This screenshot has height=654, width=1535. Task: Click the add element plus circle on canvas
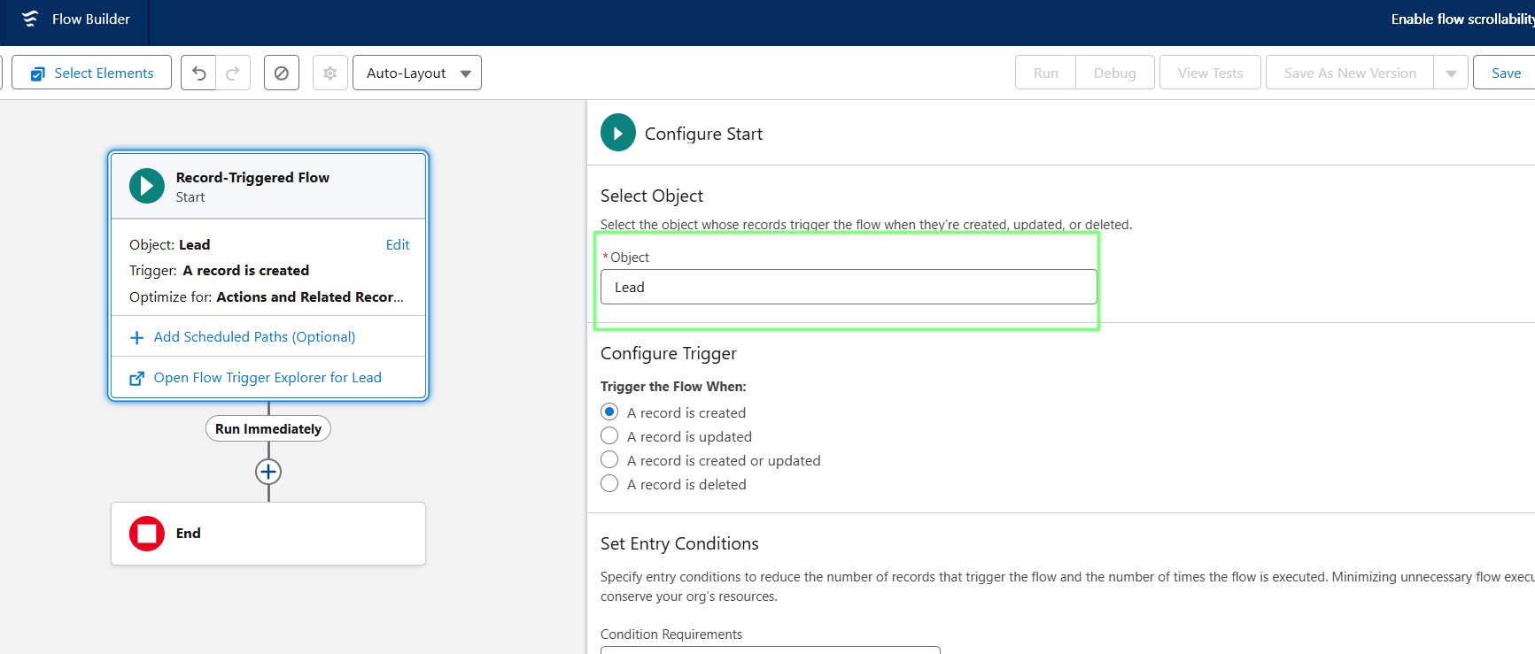(268, 472)
